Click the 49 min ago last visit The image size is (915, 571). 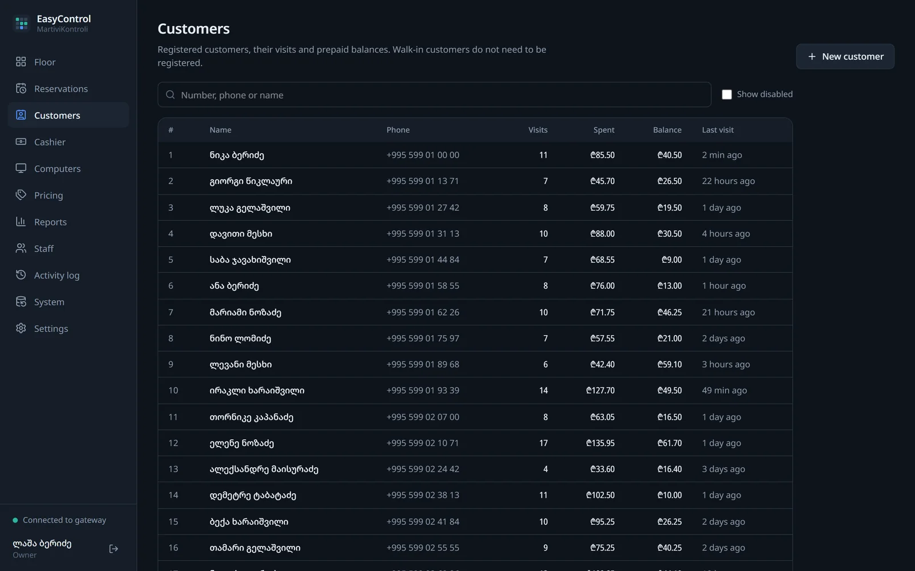click(x=724, y=391)
